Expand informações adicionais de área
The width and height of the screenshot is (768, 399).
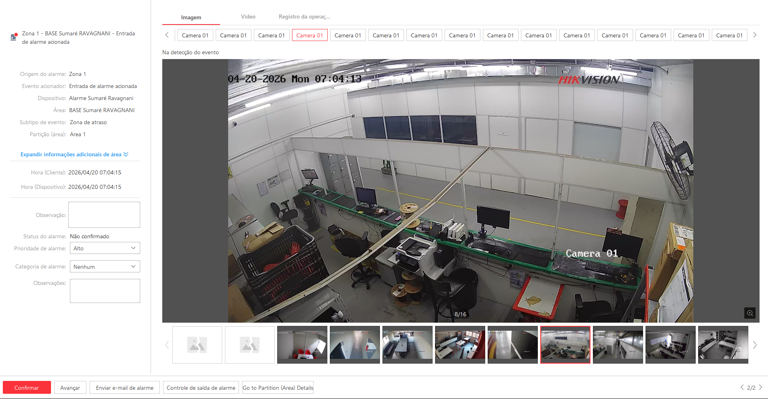point(74,155)
